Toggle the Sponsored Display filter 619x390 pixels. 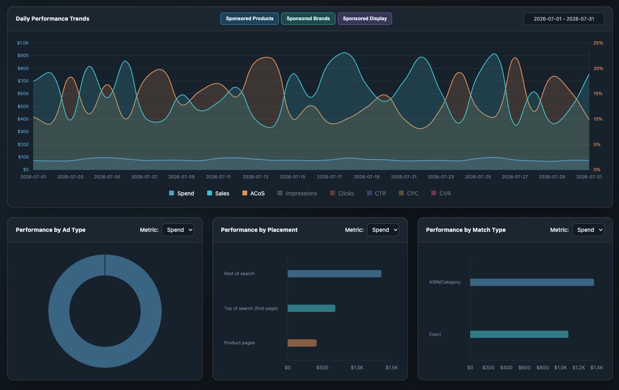point(365,19)
